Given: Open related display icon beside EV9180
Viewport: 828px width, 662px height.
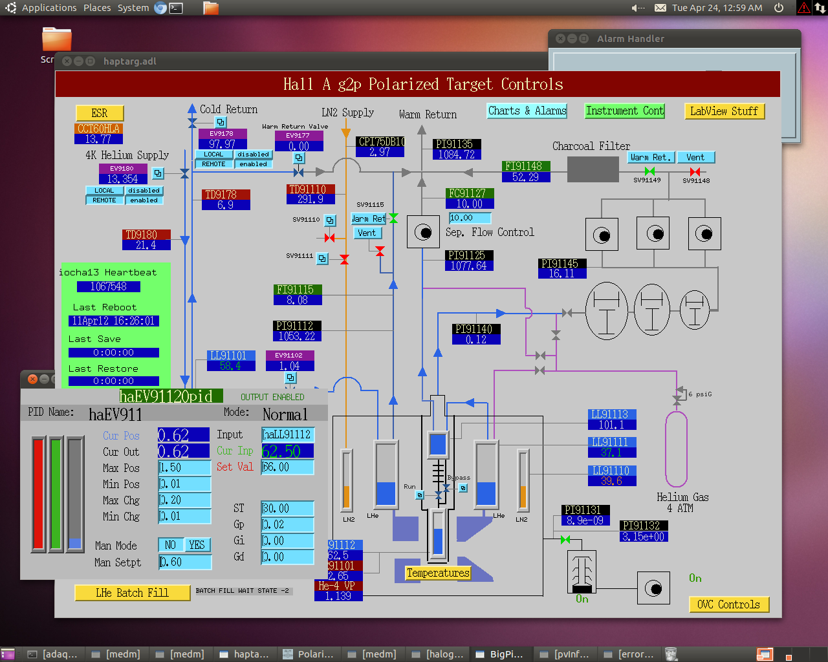Looking at the screenshot, I should pos(158,173).
